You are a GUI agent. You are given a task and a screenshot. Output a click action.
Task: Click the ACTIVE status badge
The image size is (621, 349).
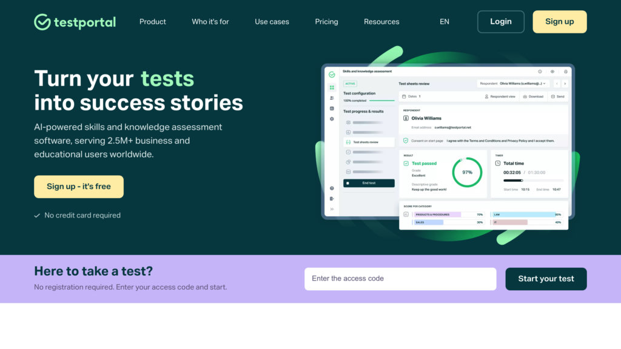point(350,83)
